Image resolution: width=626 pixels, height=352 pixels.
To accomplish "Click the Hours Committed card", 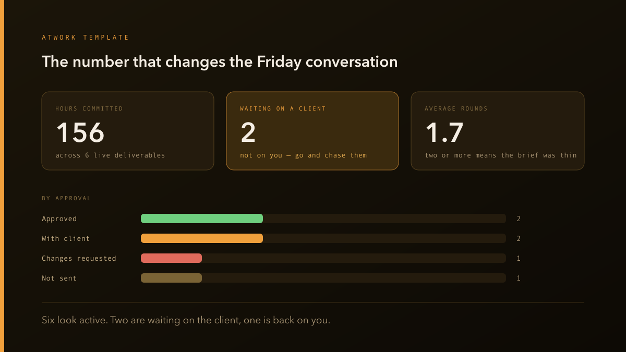I will click(128, 131).
